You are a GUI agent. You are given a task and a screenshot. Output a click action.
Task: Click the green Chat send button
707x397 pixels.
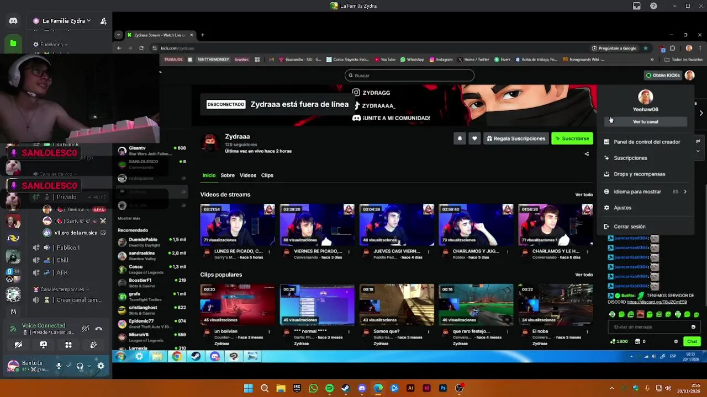pos(692,341)
